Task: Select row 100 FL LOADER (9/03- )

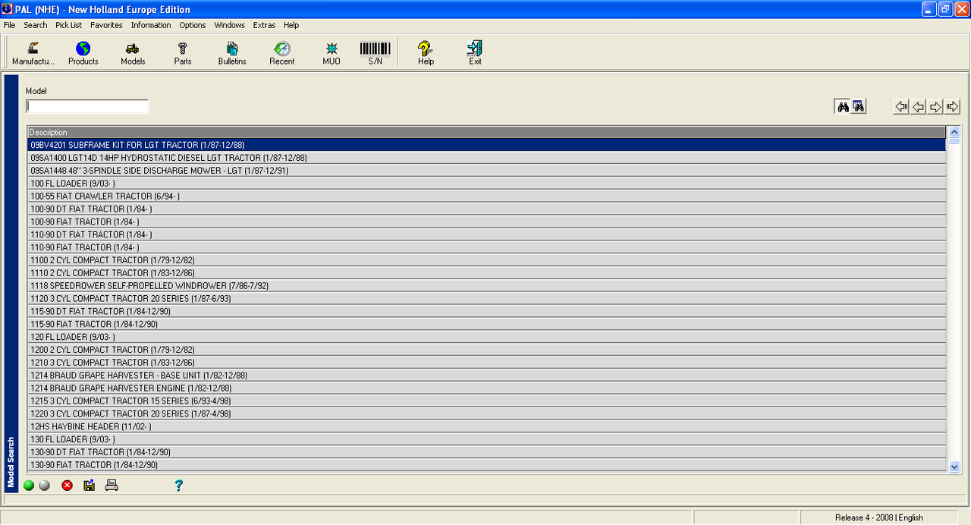Action: (x=486, y=184)
